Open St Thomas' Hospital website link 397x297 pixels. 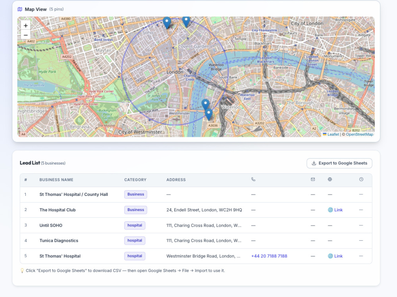[x=335, y=256]
